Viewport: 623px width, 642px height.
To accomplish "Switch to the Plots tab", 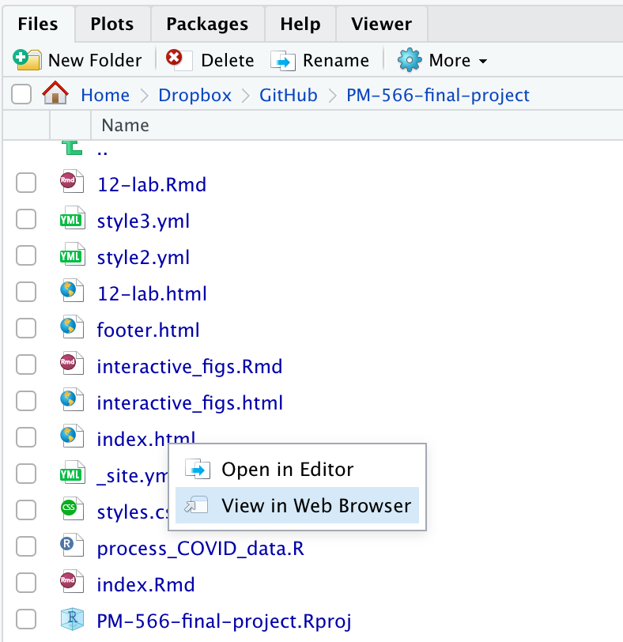I will click(x=112, y=24).
